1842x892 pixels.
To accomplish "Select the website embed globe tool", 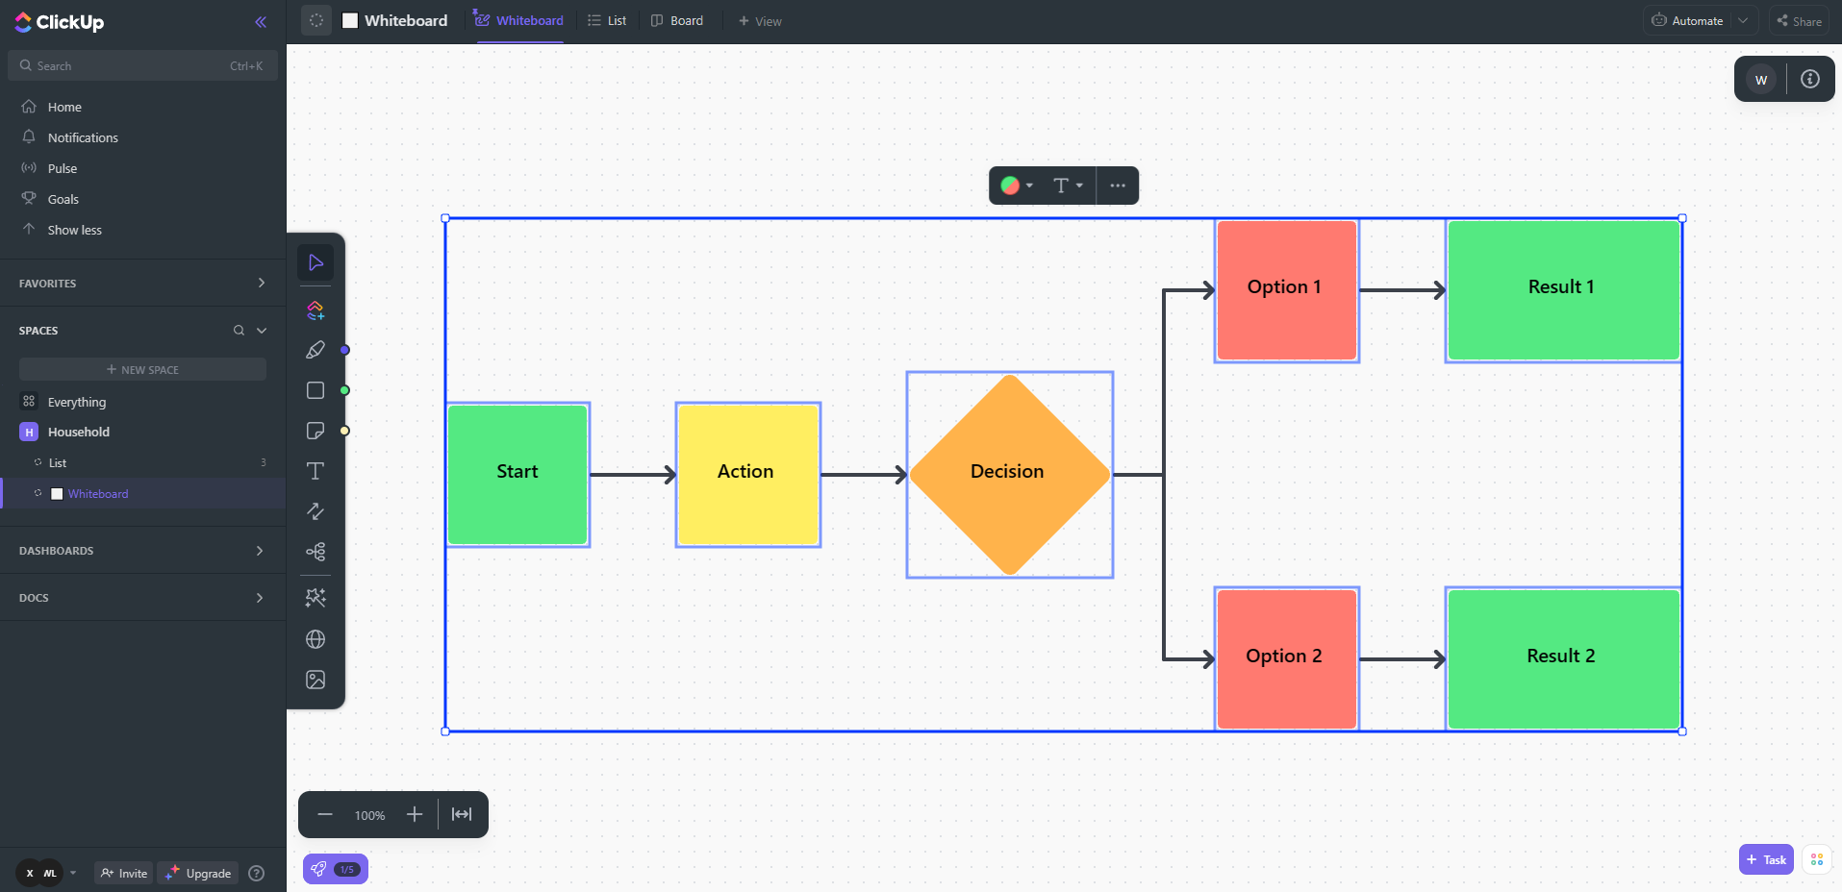I will tap(315, 639).
